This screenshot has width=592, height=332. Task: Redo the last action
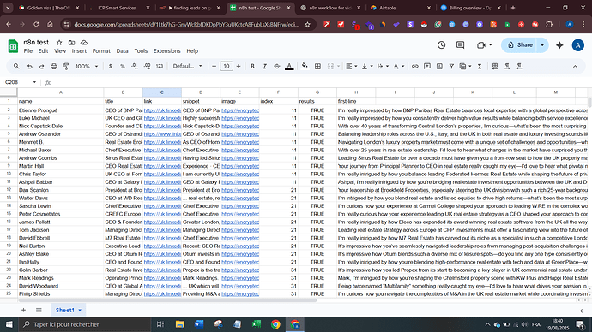click(x=41, y=66)
